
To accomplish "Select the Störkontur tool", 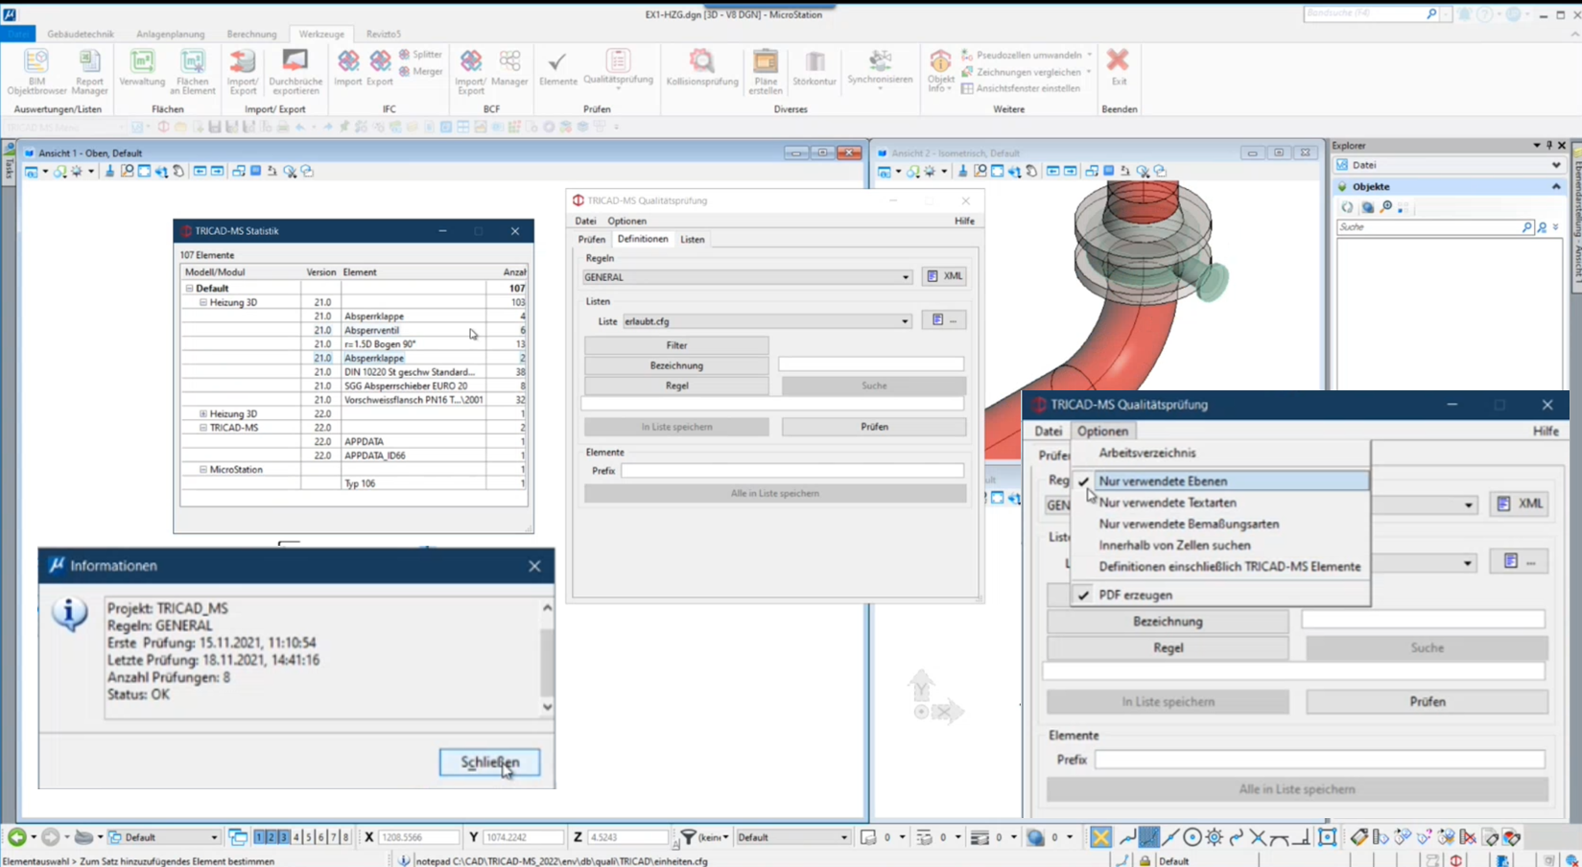I will (x=815, y=69).
